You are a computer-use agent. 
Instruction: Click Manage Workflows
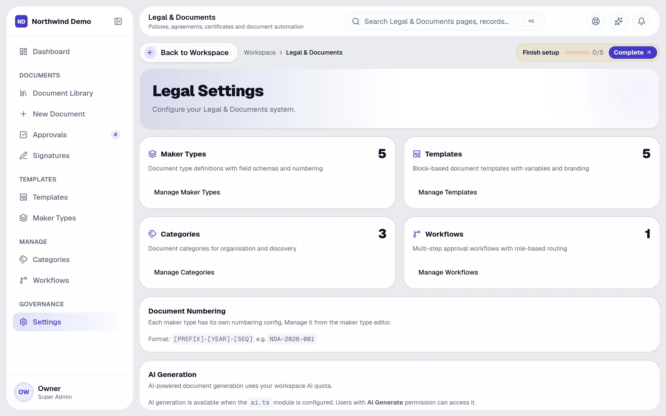(x=448, y=272)
